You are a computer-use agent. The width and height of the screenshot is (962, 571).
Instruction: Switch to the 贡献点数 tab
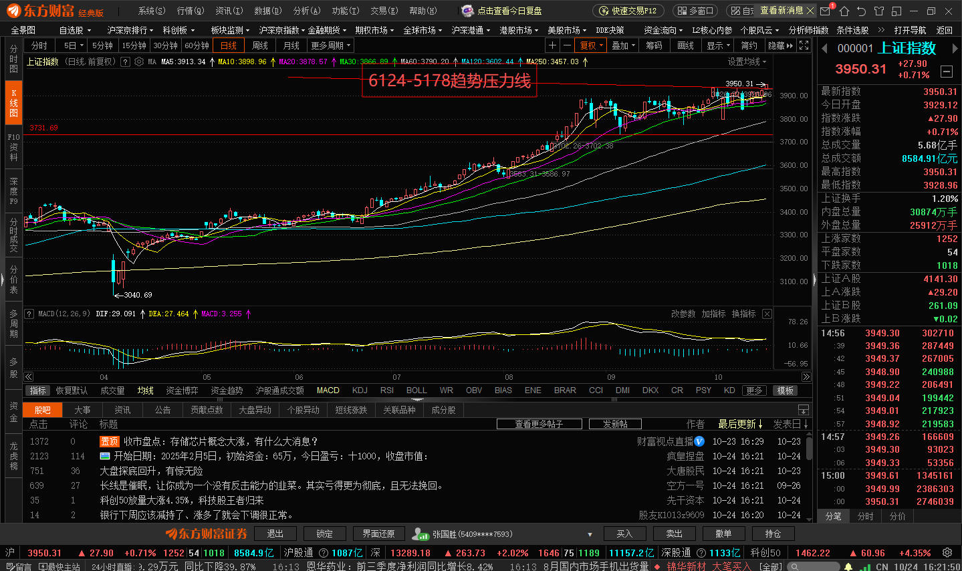tap(207, 410)
